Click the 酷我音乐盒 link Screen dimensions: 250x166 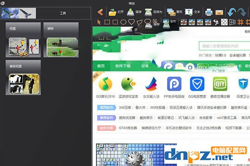(x=239, y=107)
